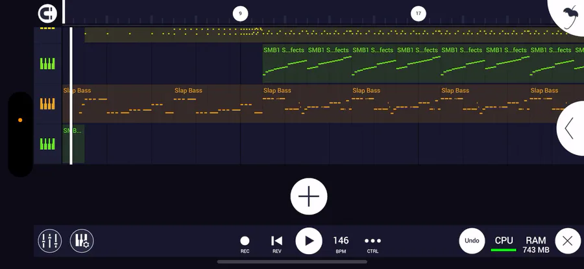Image resolution: width=584 pixels, height=269 pixels.
Task: Select the lower green SMB track keyboard icon
Action: pyautogui.click(x=47, y=144)
